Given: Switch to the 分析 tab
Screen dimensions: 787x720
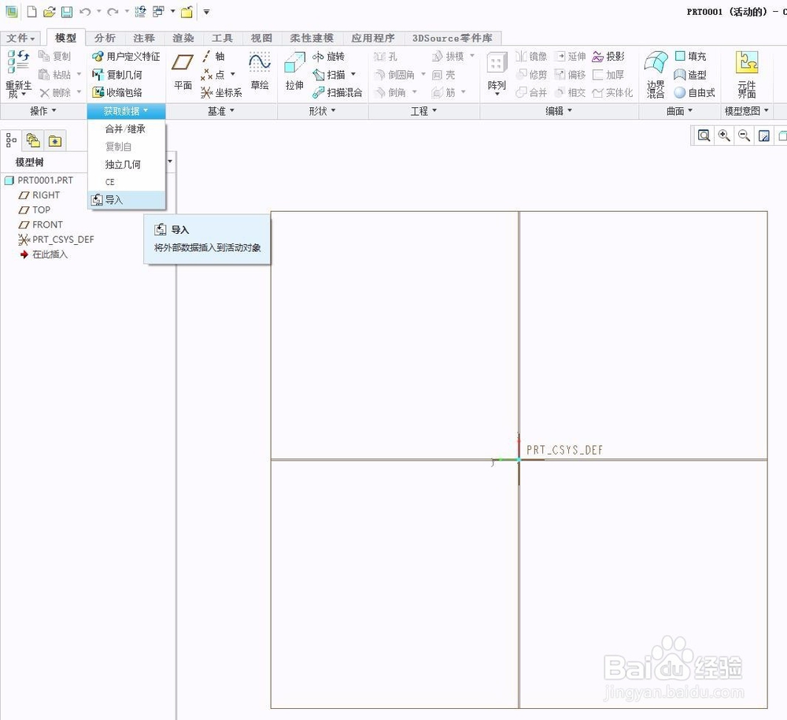Looking at the screenshot, I should [x=105, y=38].
